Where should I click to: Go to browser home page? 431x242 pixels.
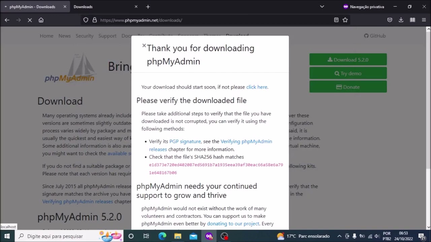(41, 20)
